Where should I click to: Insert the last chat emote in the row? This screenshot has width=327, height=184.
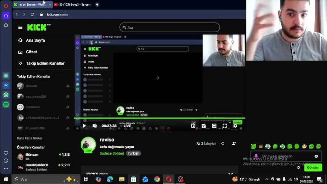click(x=319, y=146)
